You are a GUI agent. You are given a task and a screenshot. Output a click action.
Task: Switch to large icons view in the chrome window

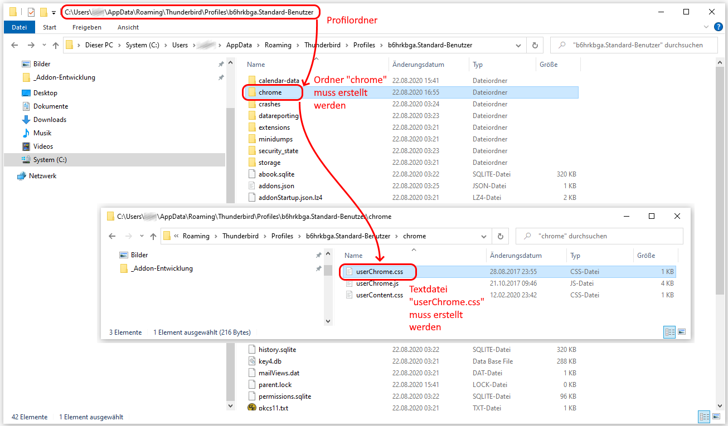click(681, 332)
